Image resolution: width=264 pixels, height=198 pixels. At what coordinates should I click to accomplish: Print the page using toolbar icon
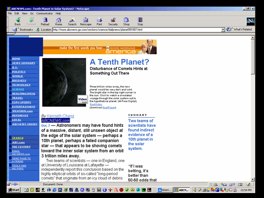pyautogui.click(x=99, y=21)
